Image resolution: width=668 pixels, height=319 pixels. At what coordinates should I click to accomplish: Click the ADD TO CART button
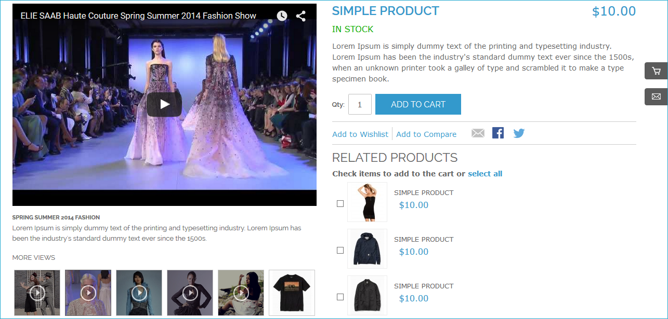[x=418, y=104]
